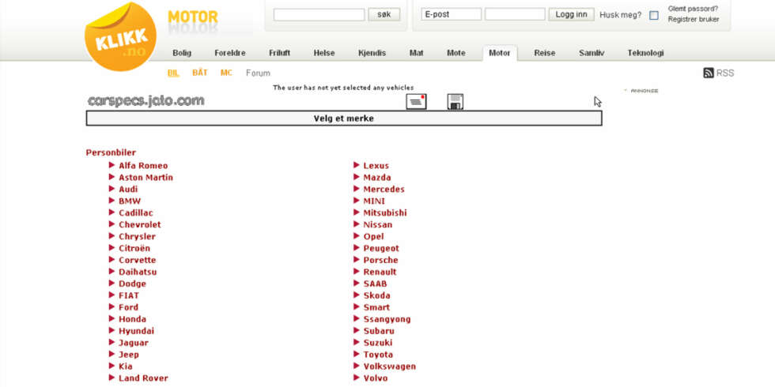Choose the Volkswagen brand link
775x387 pixels.
389,366
